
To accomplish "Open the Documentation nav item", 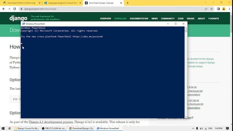I will [139, 19].
